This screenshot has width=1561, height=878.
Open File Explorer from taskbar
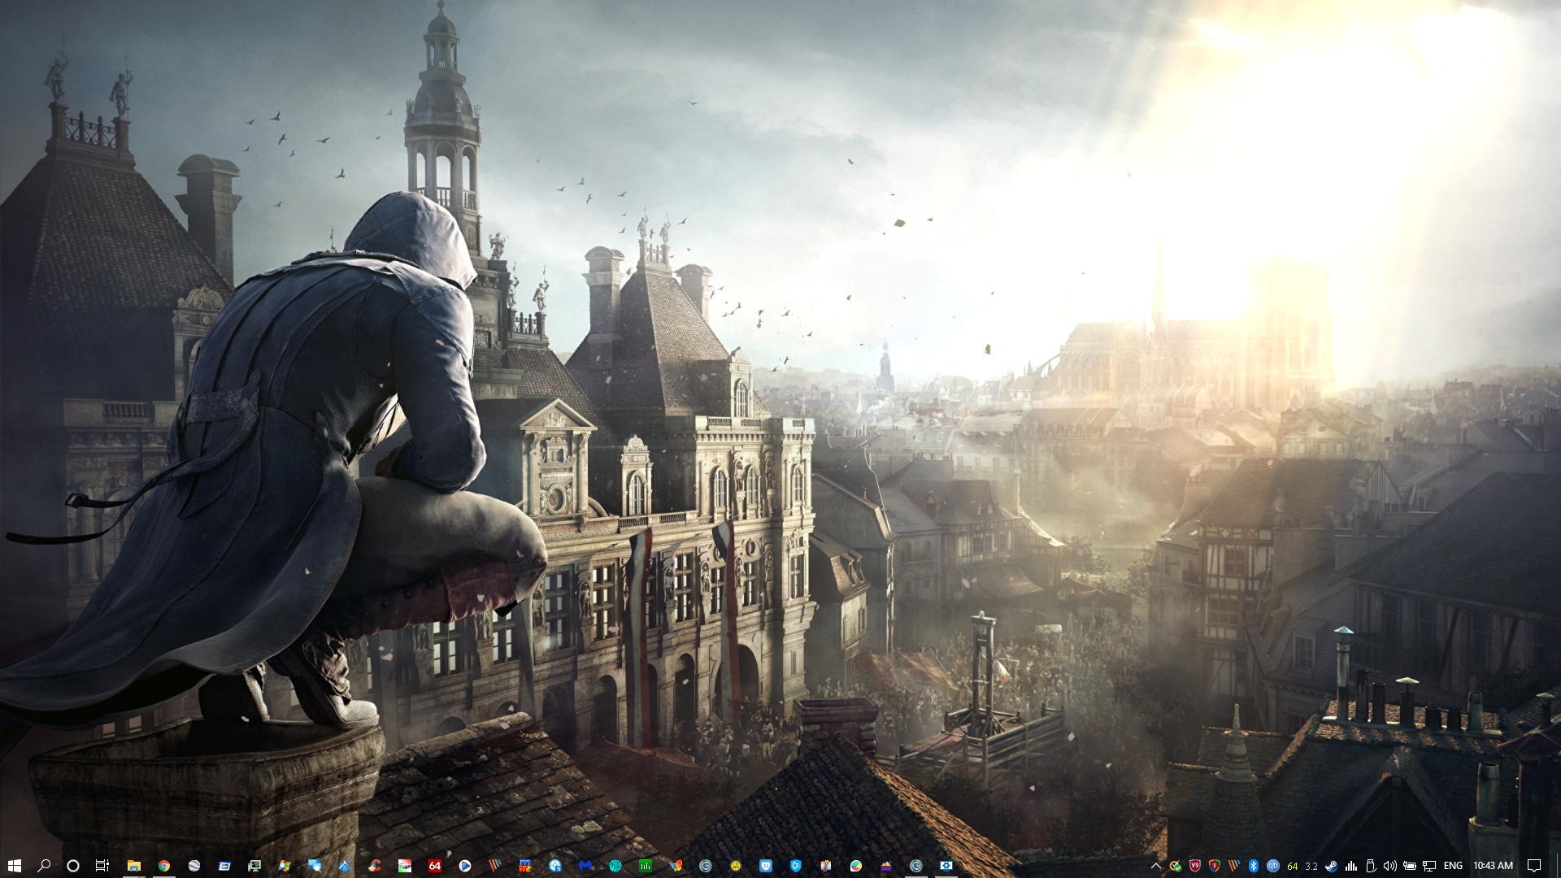(x=133, y=866)
